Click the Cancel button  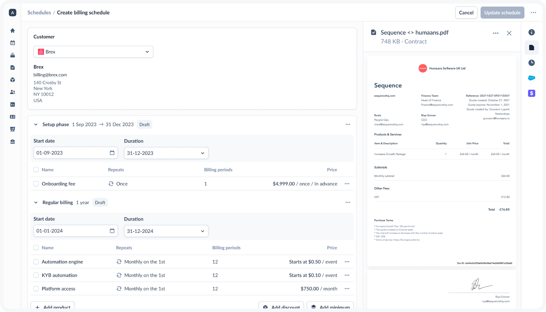click(x=466, y=13)
